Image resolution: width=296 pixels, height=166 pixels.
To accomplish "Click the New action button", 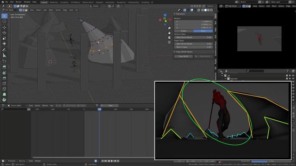I will point(111,106).
